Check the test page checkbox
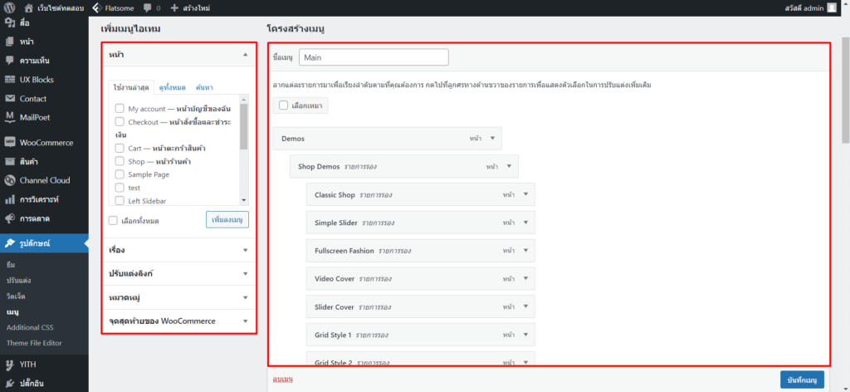Image resolution: width=850 pixels, height=392 pixels. 120,188
